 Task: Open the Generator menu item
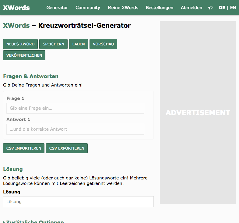pyautogui.click(x=57, y=8)
